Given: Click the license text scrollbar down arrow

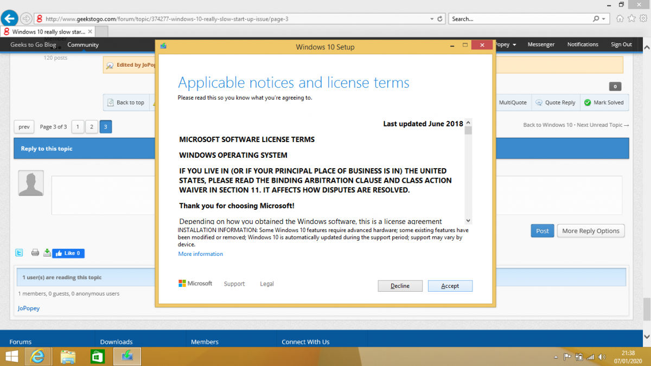Looking at the screenshot, I should [x=468, y=220].
